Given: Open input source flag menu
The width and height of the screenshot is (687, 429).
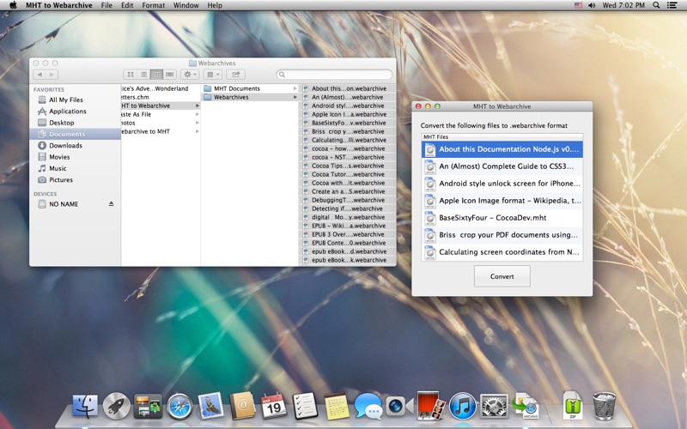Looking at the screenshot, I should click(578, 5).
